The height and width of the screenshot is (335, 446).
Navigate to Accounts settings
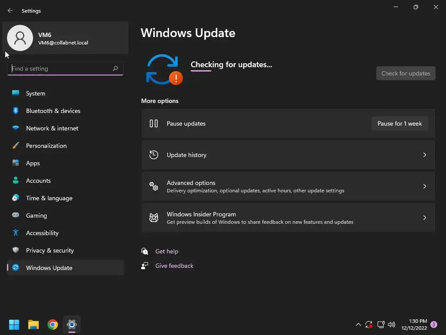point(65,180)
